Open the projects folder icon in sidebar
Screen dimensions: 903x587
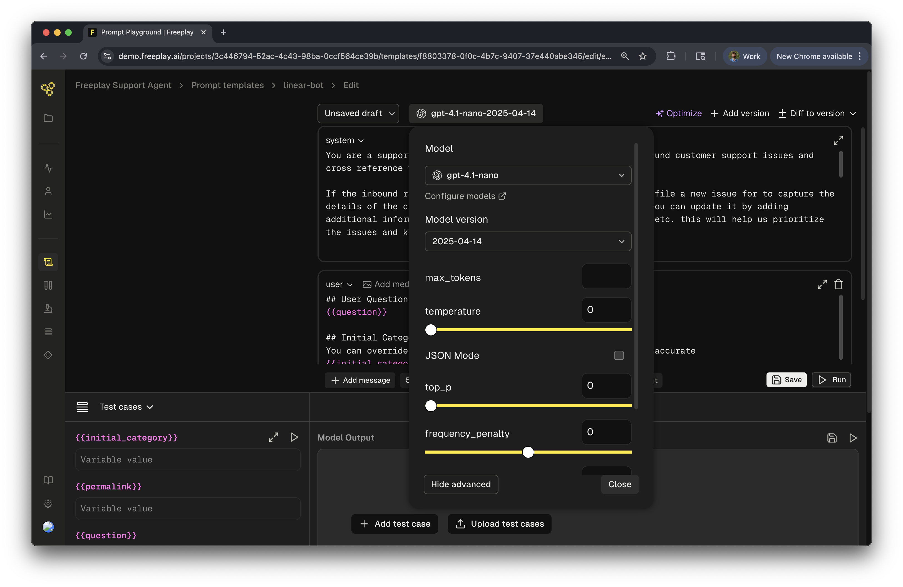pos(48,118)
